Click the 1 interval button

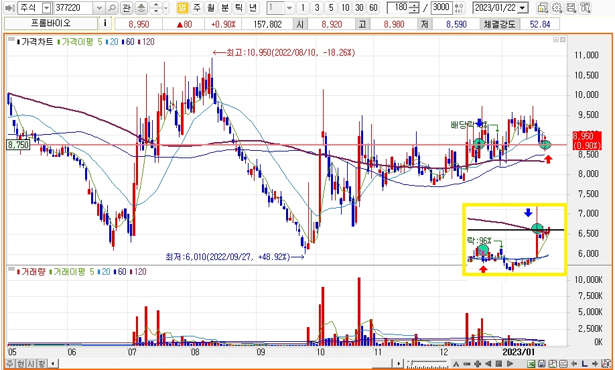coord(303,7)
